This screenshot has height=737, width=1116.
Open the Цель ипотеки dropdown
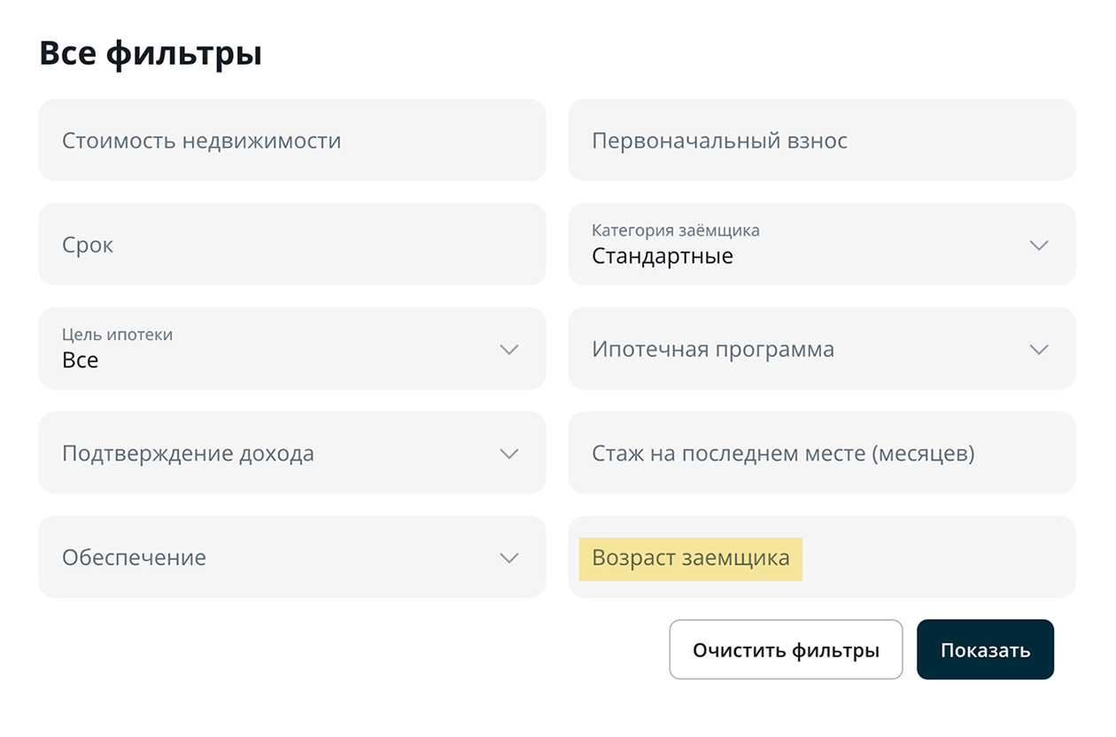point(292,349)
